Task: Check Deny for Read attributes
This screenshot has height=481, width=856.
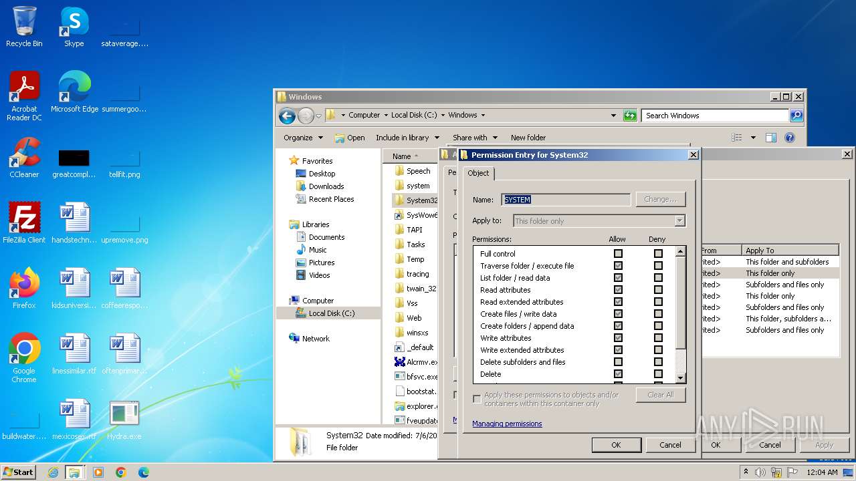Action: (658, 290)
